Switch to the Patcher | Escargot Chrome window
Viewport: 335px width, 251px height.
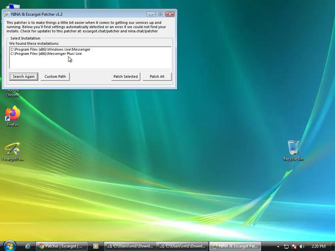pos(62,246)
